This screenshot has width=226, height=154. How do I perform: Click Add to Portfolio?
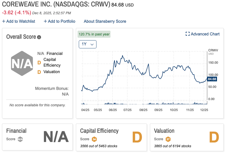62,21
